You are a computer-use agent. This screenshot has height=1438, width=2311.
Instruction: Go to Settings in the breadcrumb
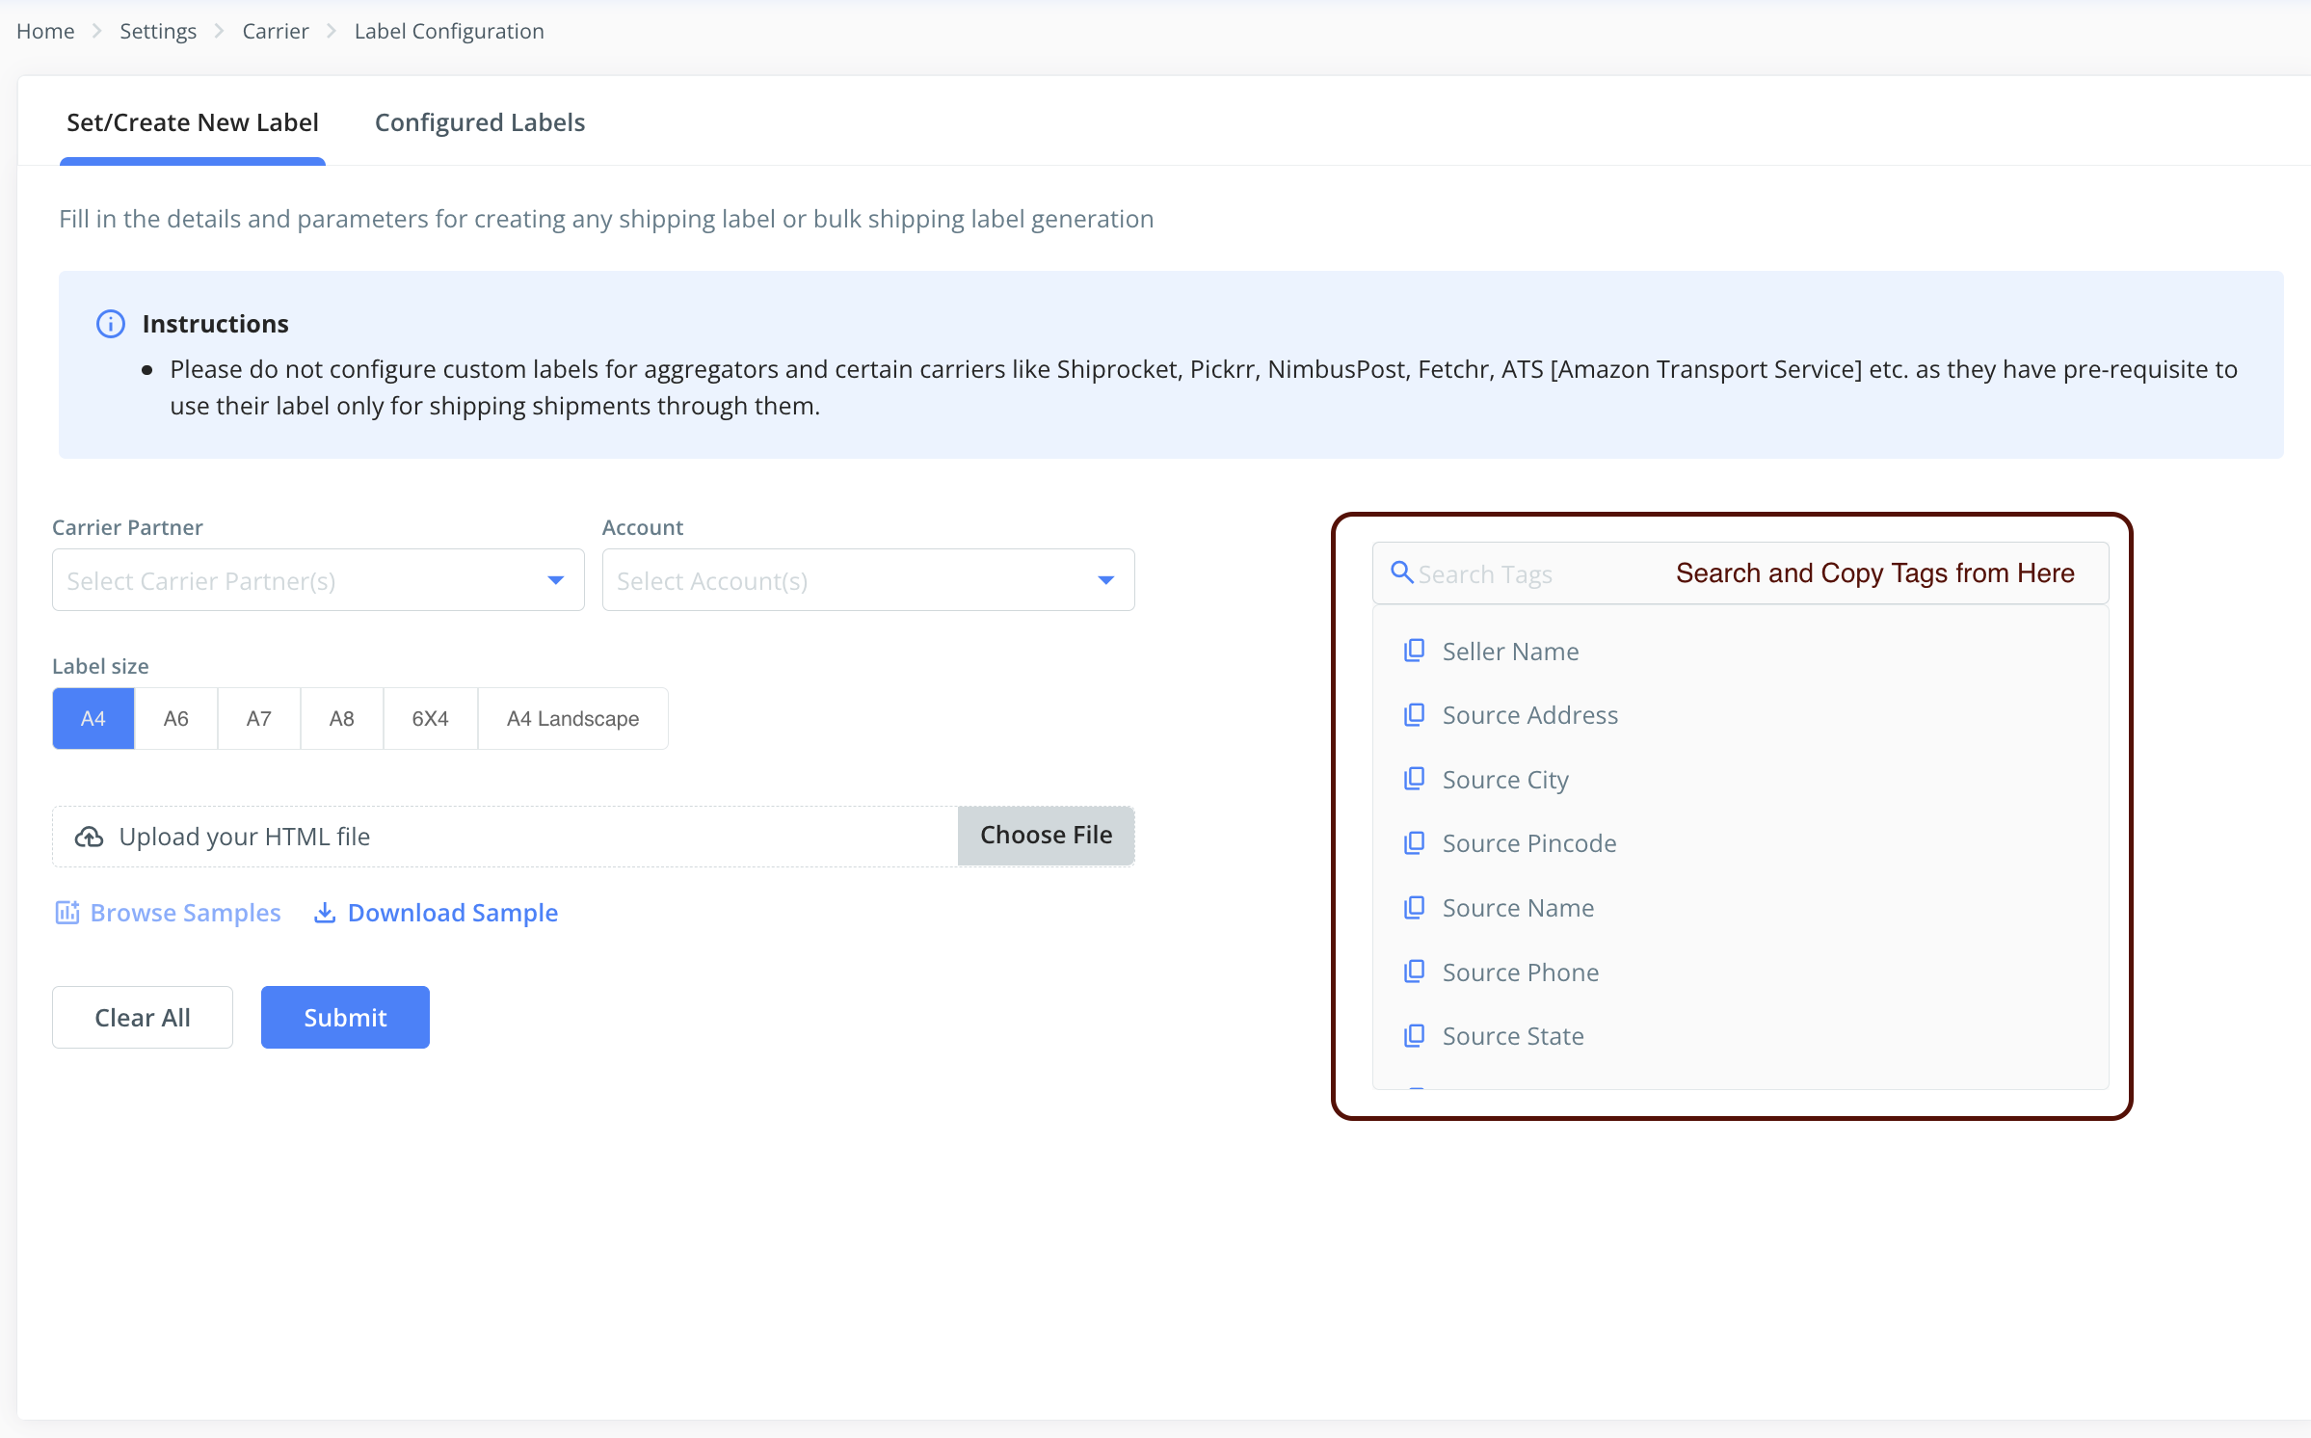coord(157,31)
